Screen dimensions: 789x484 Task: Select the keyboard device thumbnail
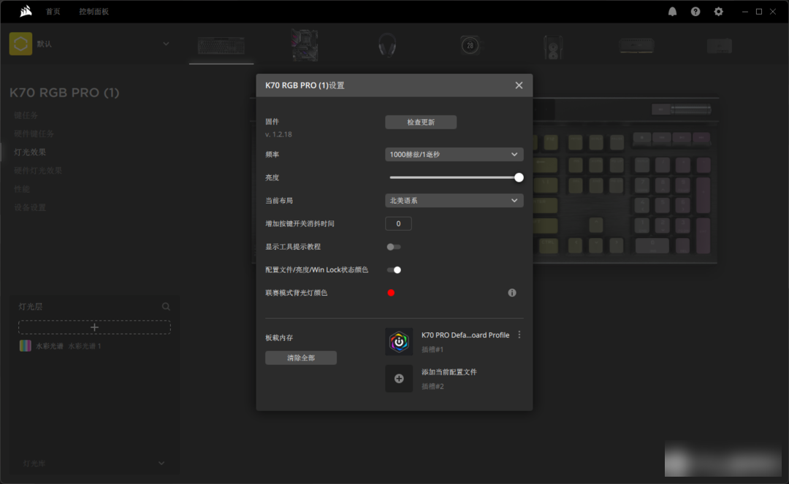click(x=221, y=46)
